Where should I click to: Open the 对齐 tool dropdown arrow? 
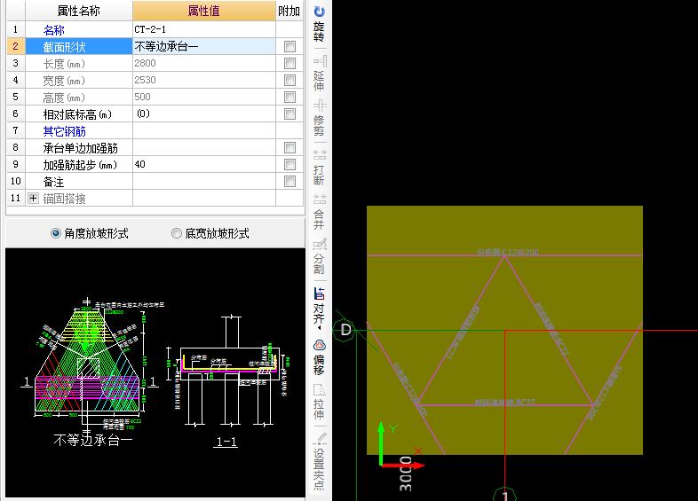pyautogui.click(x=319, y=327)
